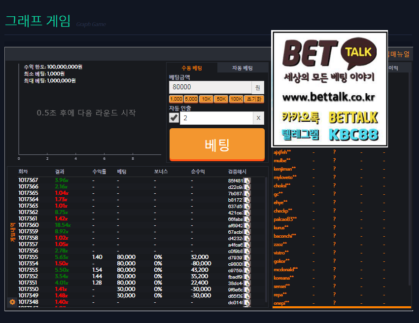Viewport: 419px width, 323px height.
Task: Focus the auto cashout field showing 2
Action: pyautogui.click(x=216, y=118)
